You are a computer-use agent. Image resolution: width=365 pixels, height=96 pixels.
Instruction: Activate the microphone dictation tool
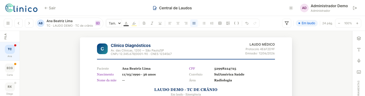tap(359, 61)
